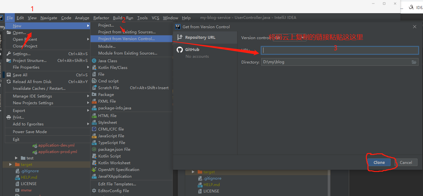The width and height of the screenshot is (423, 196).
Task: Open the View menu
Action: click(32, 18)
